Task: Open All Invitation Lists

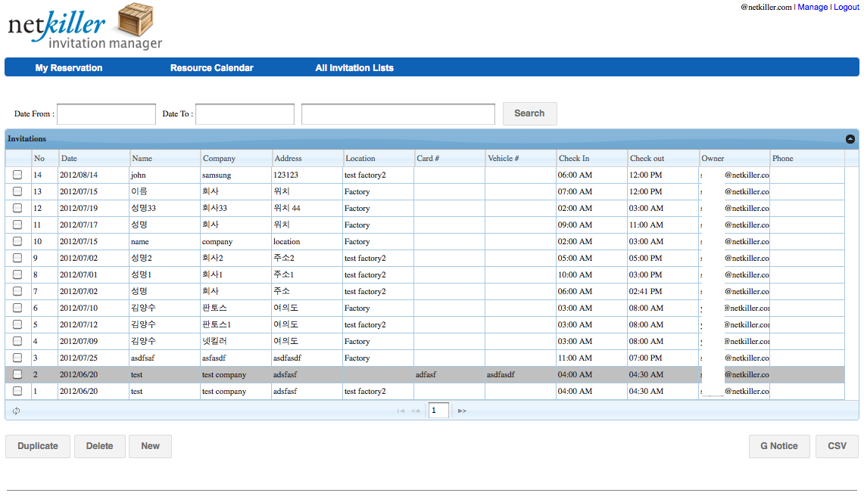Action: point(354,68)
